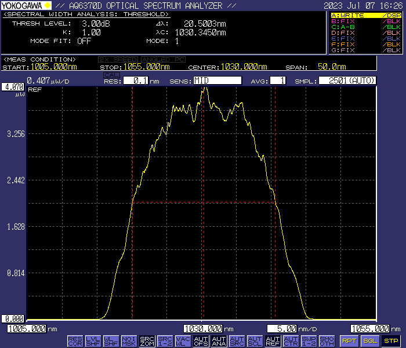Click the SMO OTH smoothing icon
This screenshot has height=348, width=406.
coord(327,341)
